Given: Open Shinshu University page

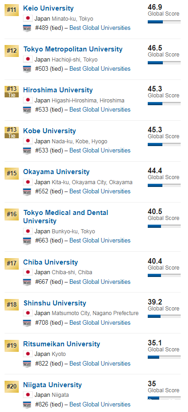Looking at the screenshot, I should [x=55, y=303].
